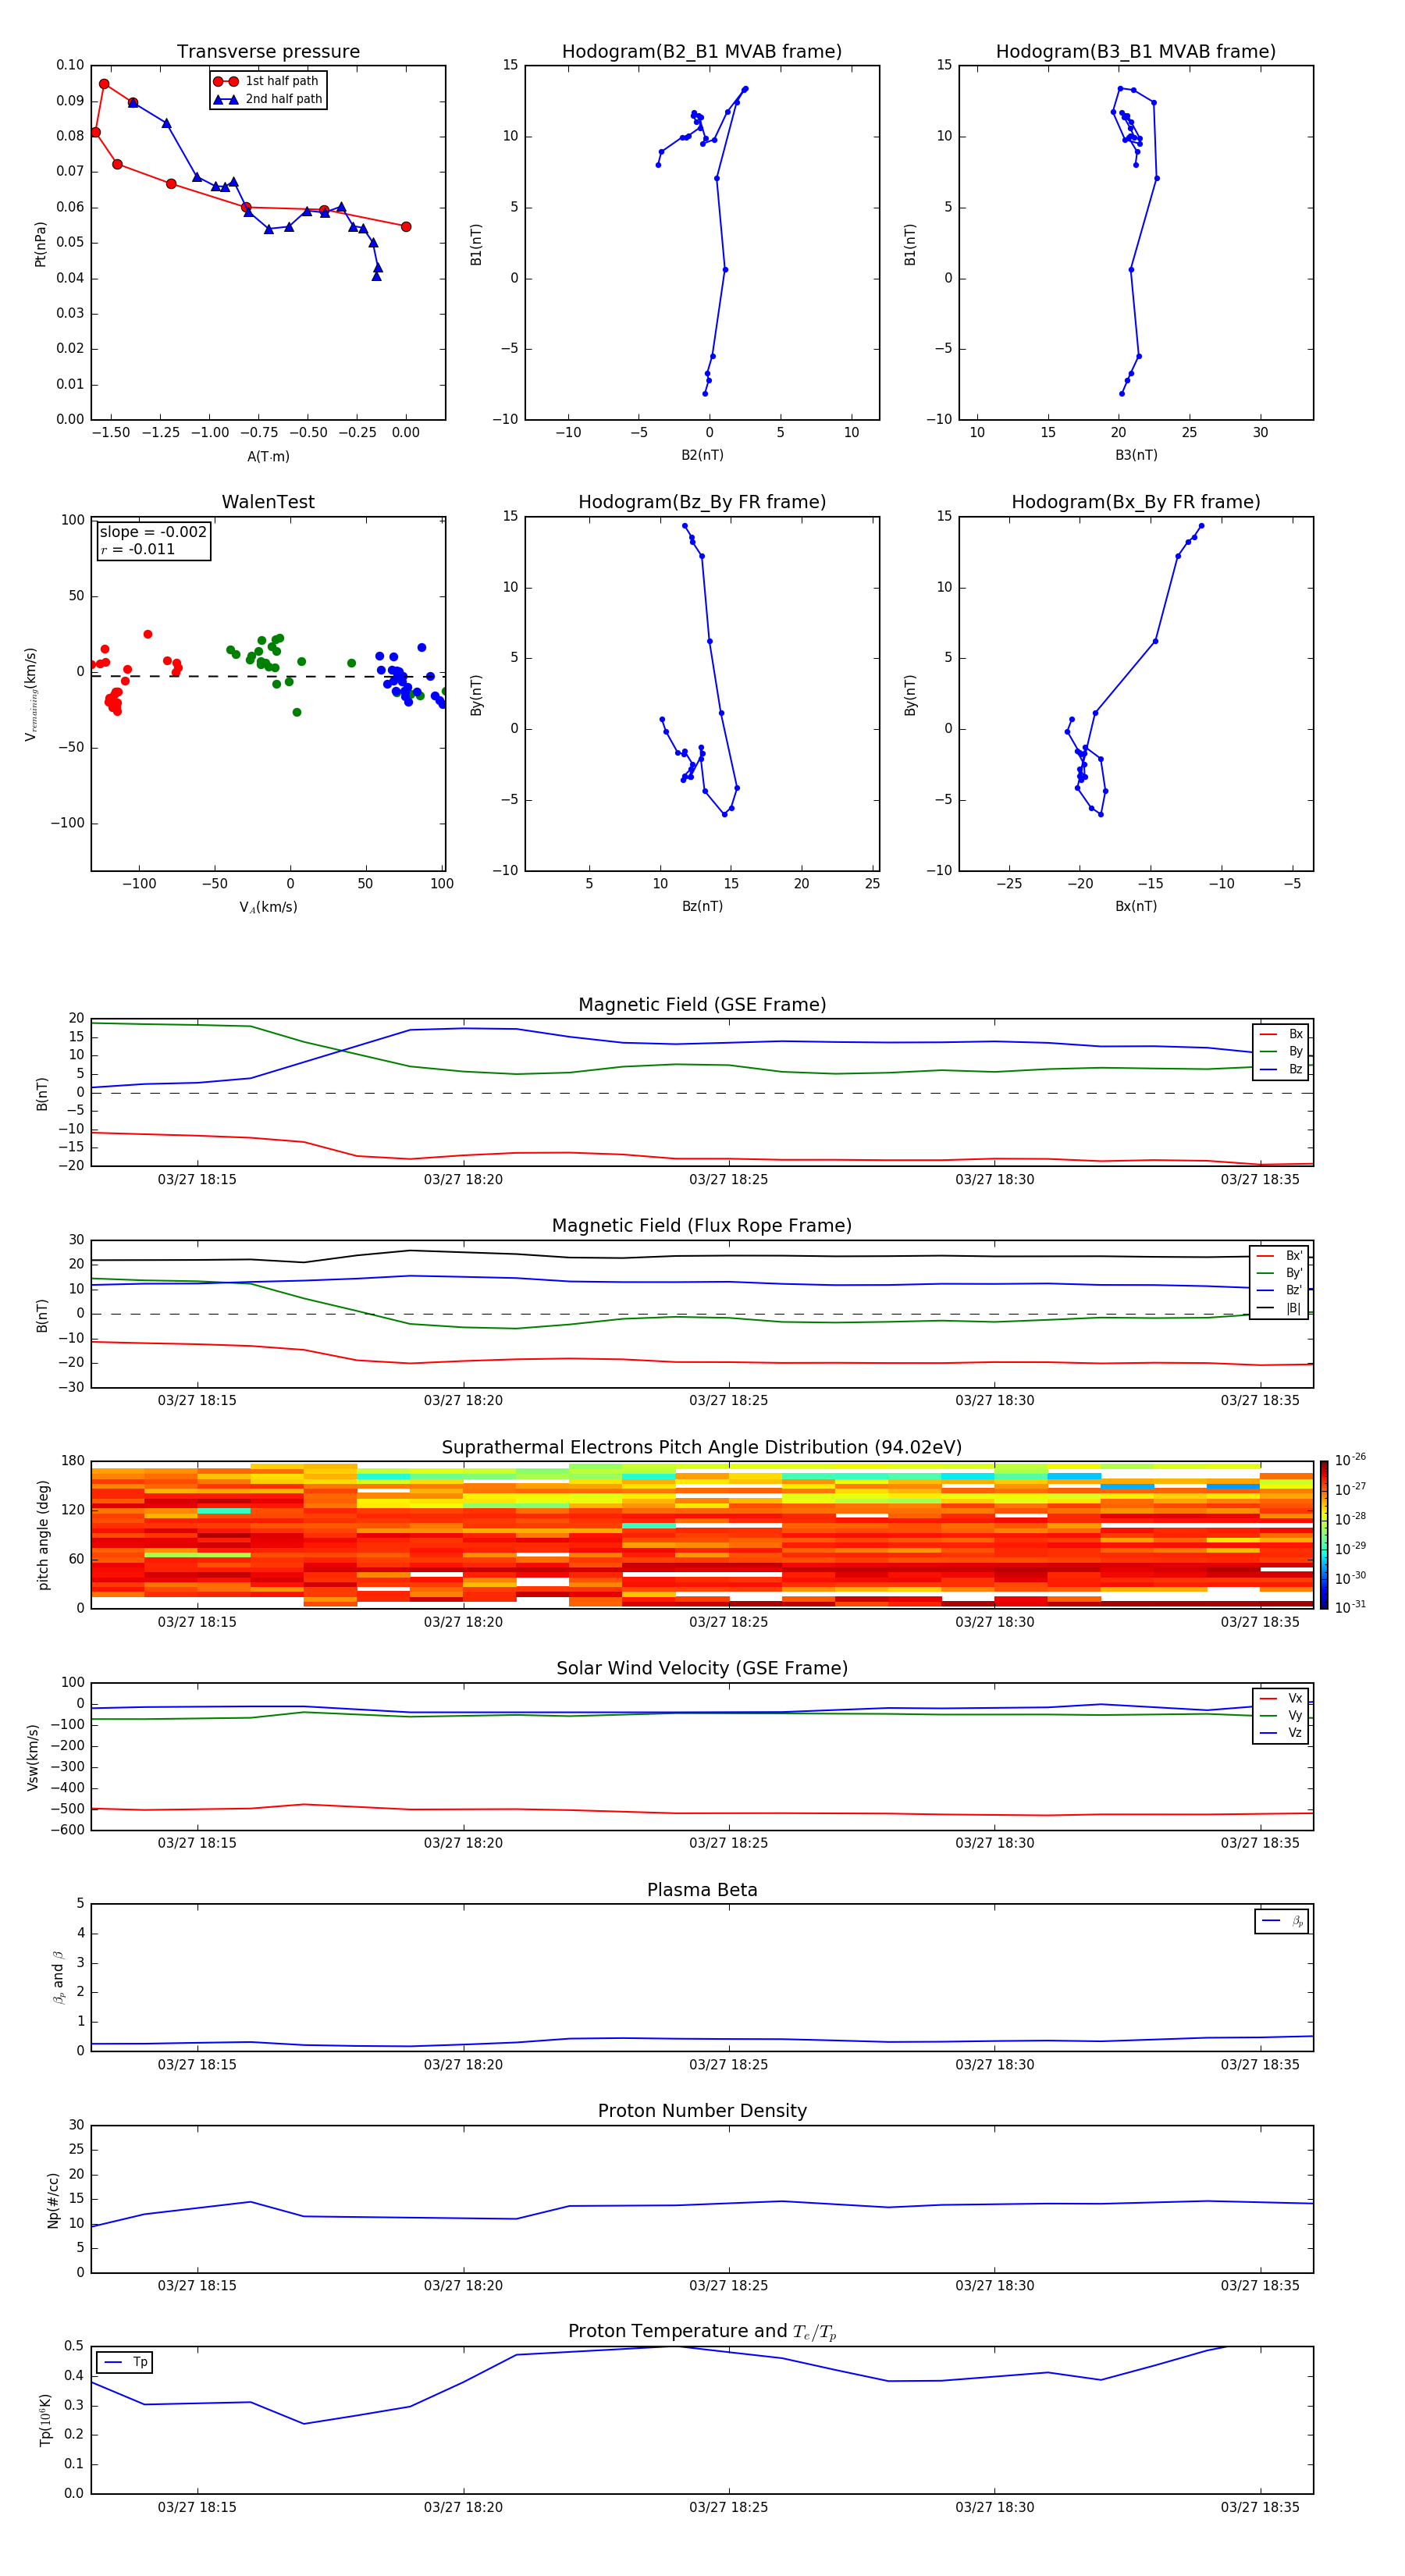Click the "Plasma Beta" plot title
The width and height of the screenshot is (1405, 2576).
pos(702,1890)
